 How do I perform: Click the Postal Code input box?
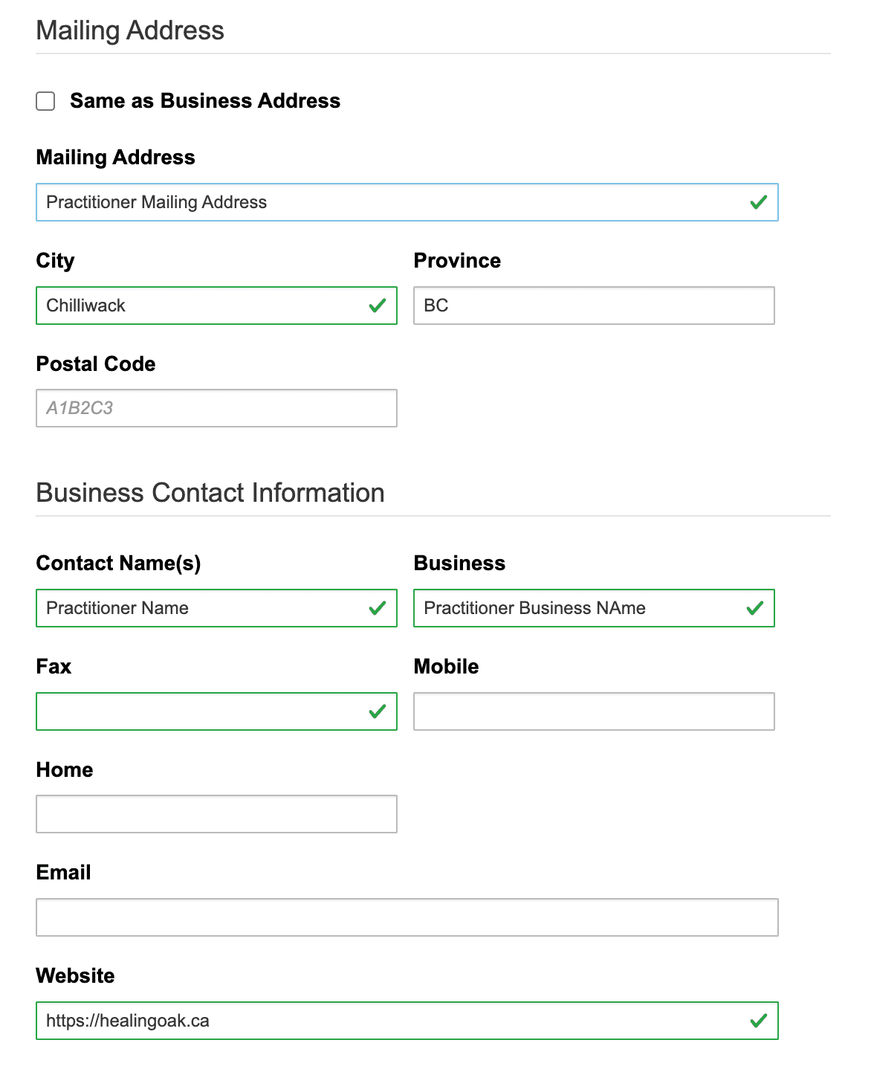point(216,408)
